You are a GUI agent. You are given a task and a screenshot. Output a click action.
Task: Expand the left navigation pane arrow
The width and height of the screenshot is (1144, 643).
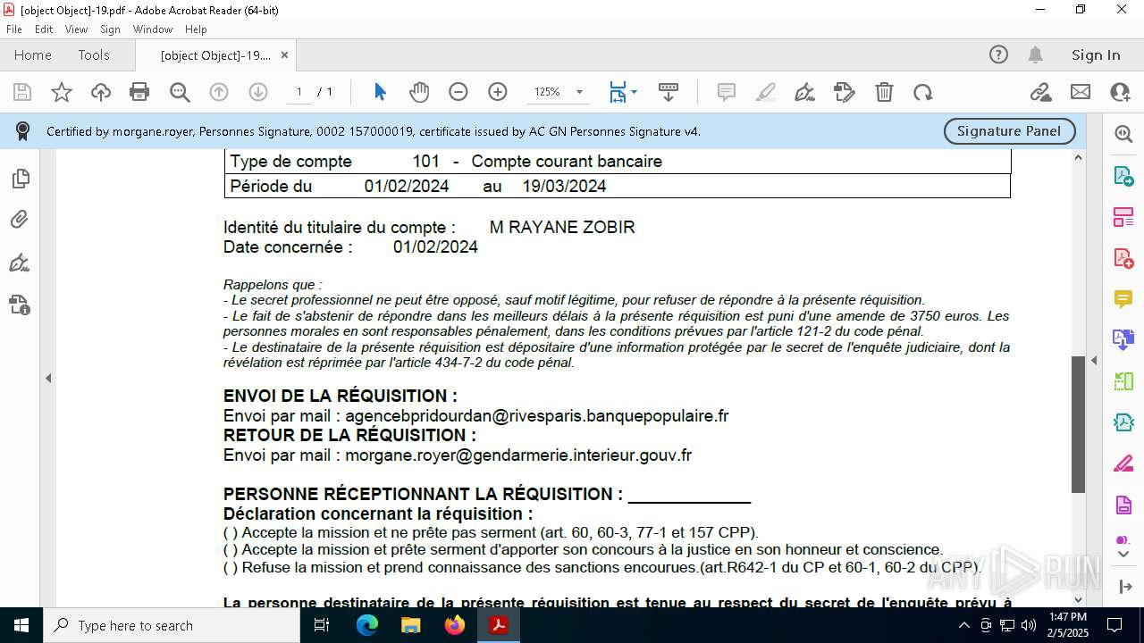coord(48,379)
